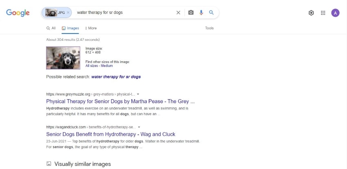
Task: Click the Google logo
Action: click(x=18, y=13)
